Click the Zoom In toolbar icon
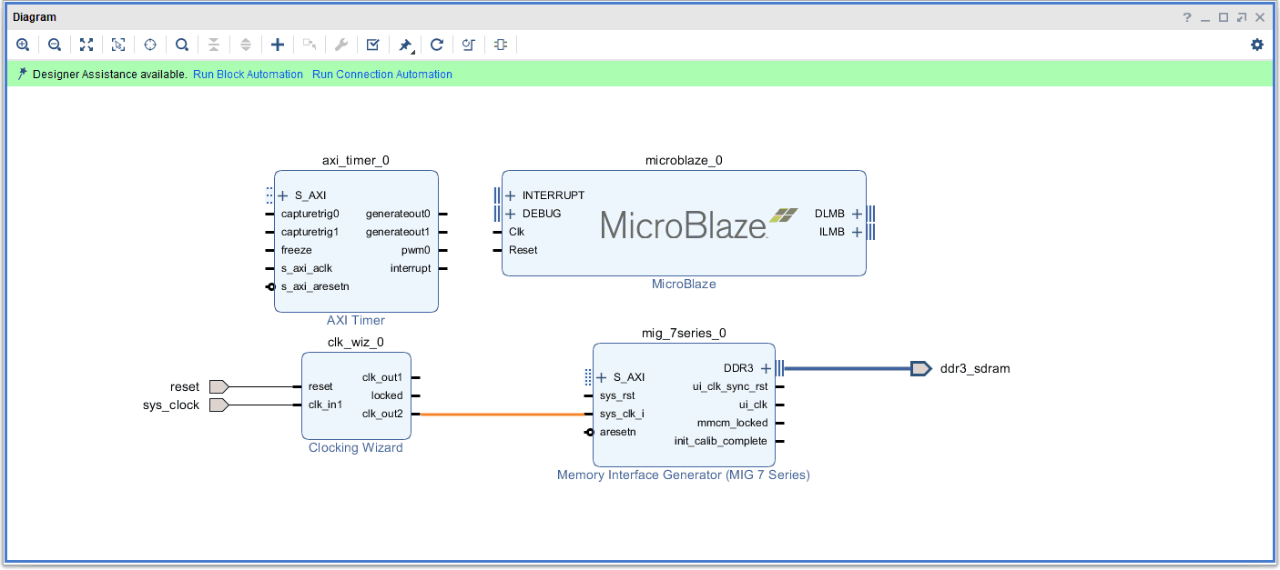1280x570 pixels. (23, 45)
